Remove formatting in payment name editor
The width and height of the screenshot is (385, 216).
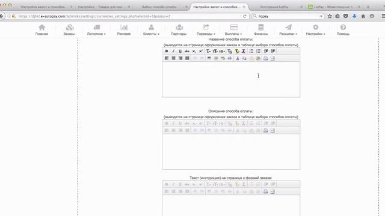(x=244, y=51)
